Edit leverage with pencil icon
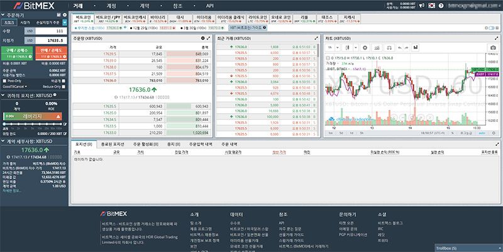The width and height of the screenshot is (503, 252). [65, 124]
